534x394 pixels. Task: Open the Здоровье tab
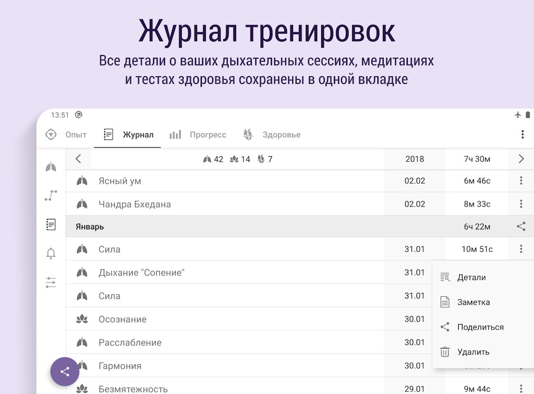coord(272,134)
